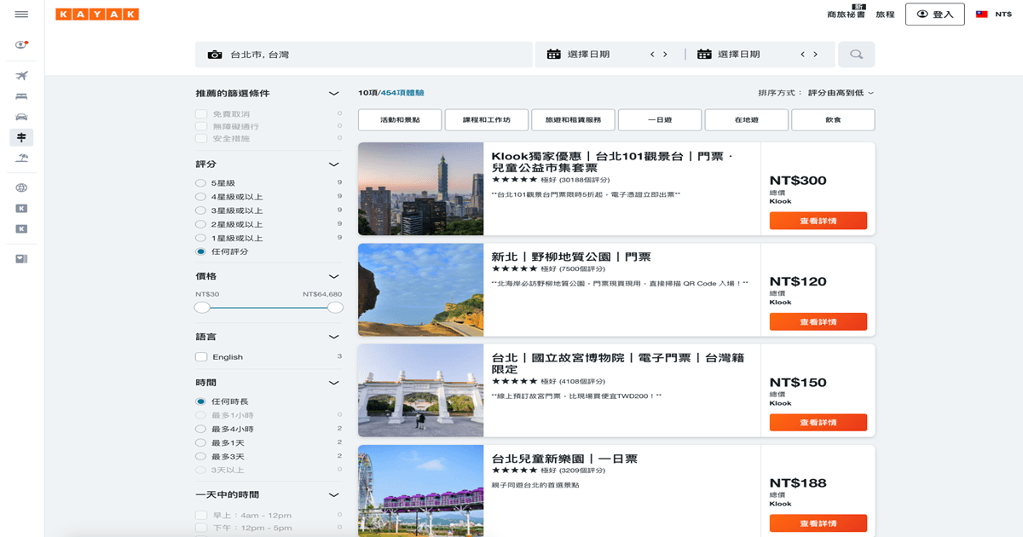Select the 任何評分 radio
Screen dimensions: 1023x537
click(x=200, y=251)
